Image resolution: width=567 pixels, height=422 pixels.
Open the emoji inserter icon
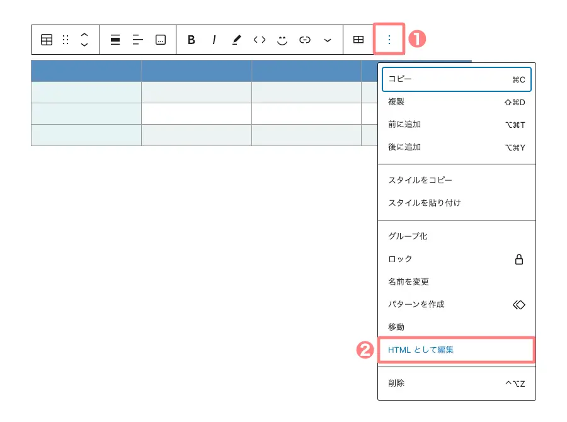pyautogui.click(x=282, y=40)
